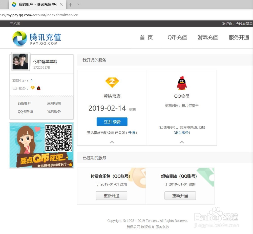
Task: Click 立即续费 button
Action: [112, 122]
